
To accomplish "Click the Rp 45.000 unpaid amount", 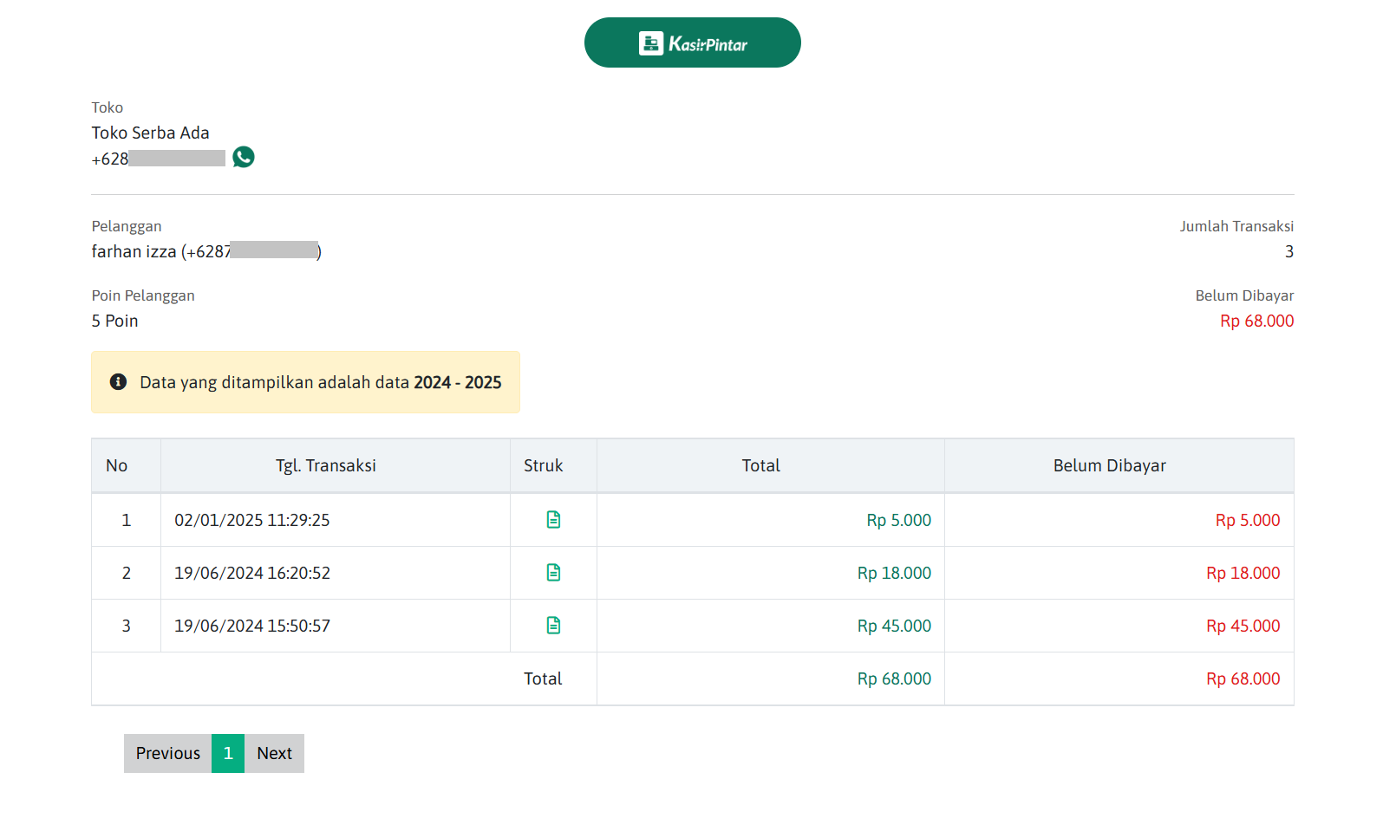I will 1243,626.
